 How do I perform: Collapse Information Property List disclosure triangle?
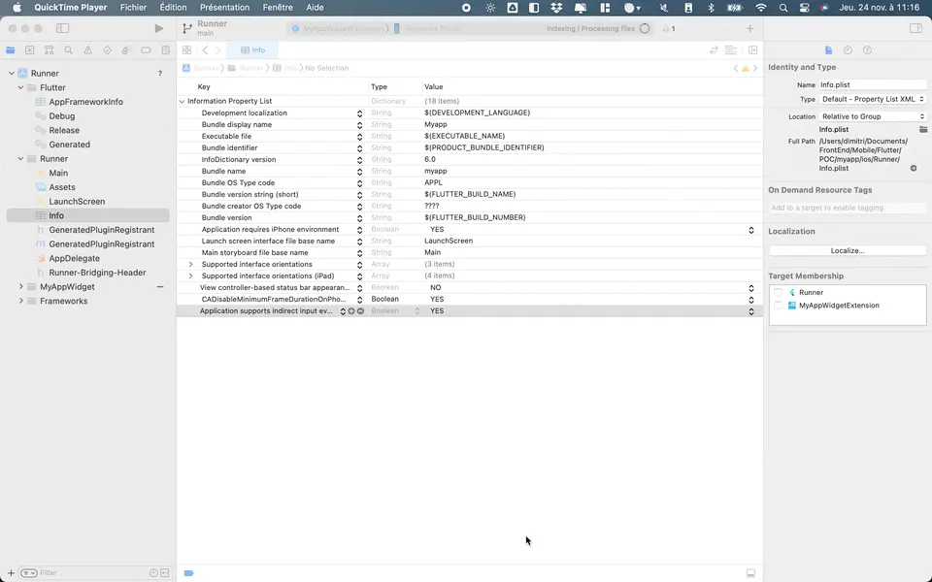pyautogui.click(x=182, y=102)
